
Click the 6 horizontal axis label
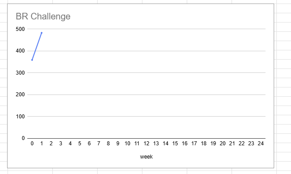click(89, 144)
